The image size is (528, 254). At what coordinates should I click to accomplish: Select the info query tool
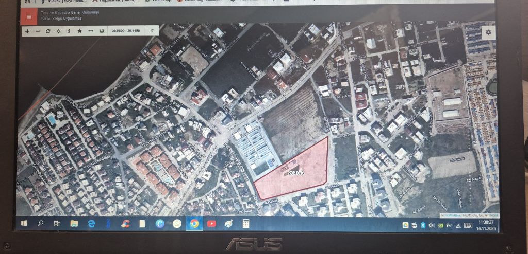pos(69,31)
